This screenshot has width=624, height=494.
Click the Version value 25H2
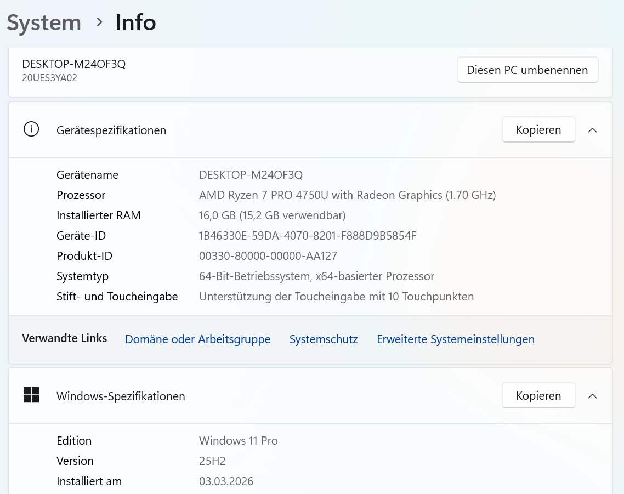point(213,461)
